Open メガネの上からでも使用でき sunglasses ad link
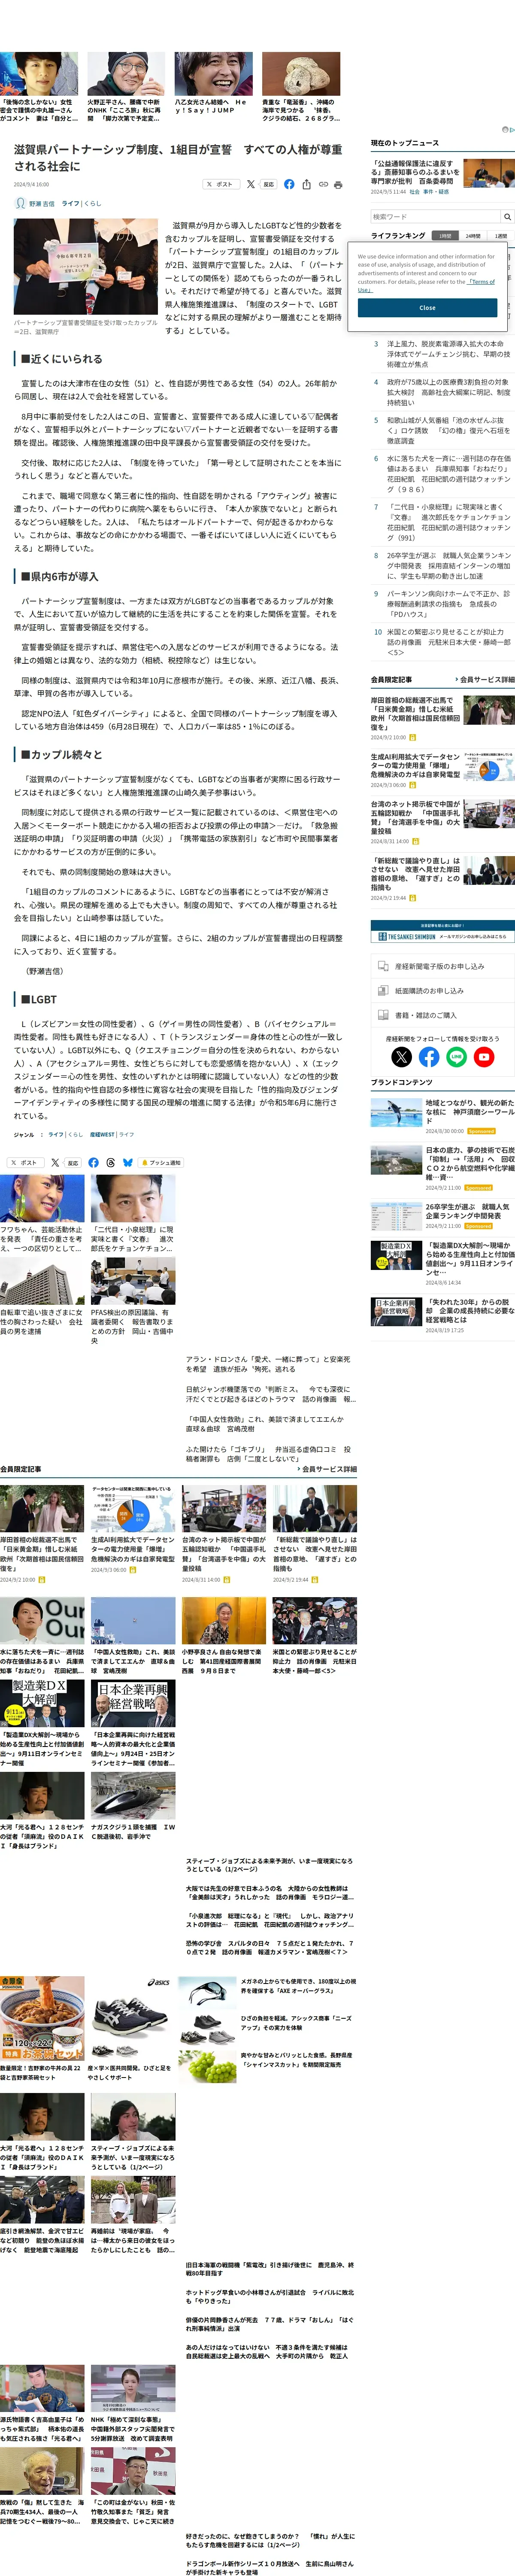This screenshot has height=2576, width=515. pyautogui.click(x=298, y=1985)
